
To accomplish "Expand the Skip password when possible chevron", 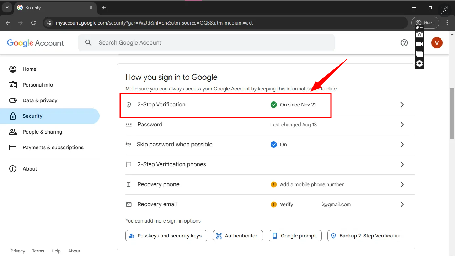I will (402, 145).
